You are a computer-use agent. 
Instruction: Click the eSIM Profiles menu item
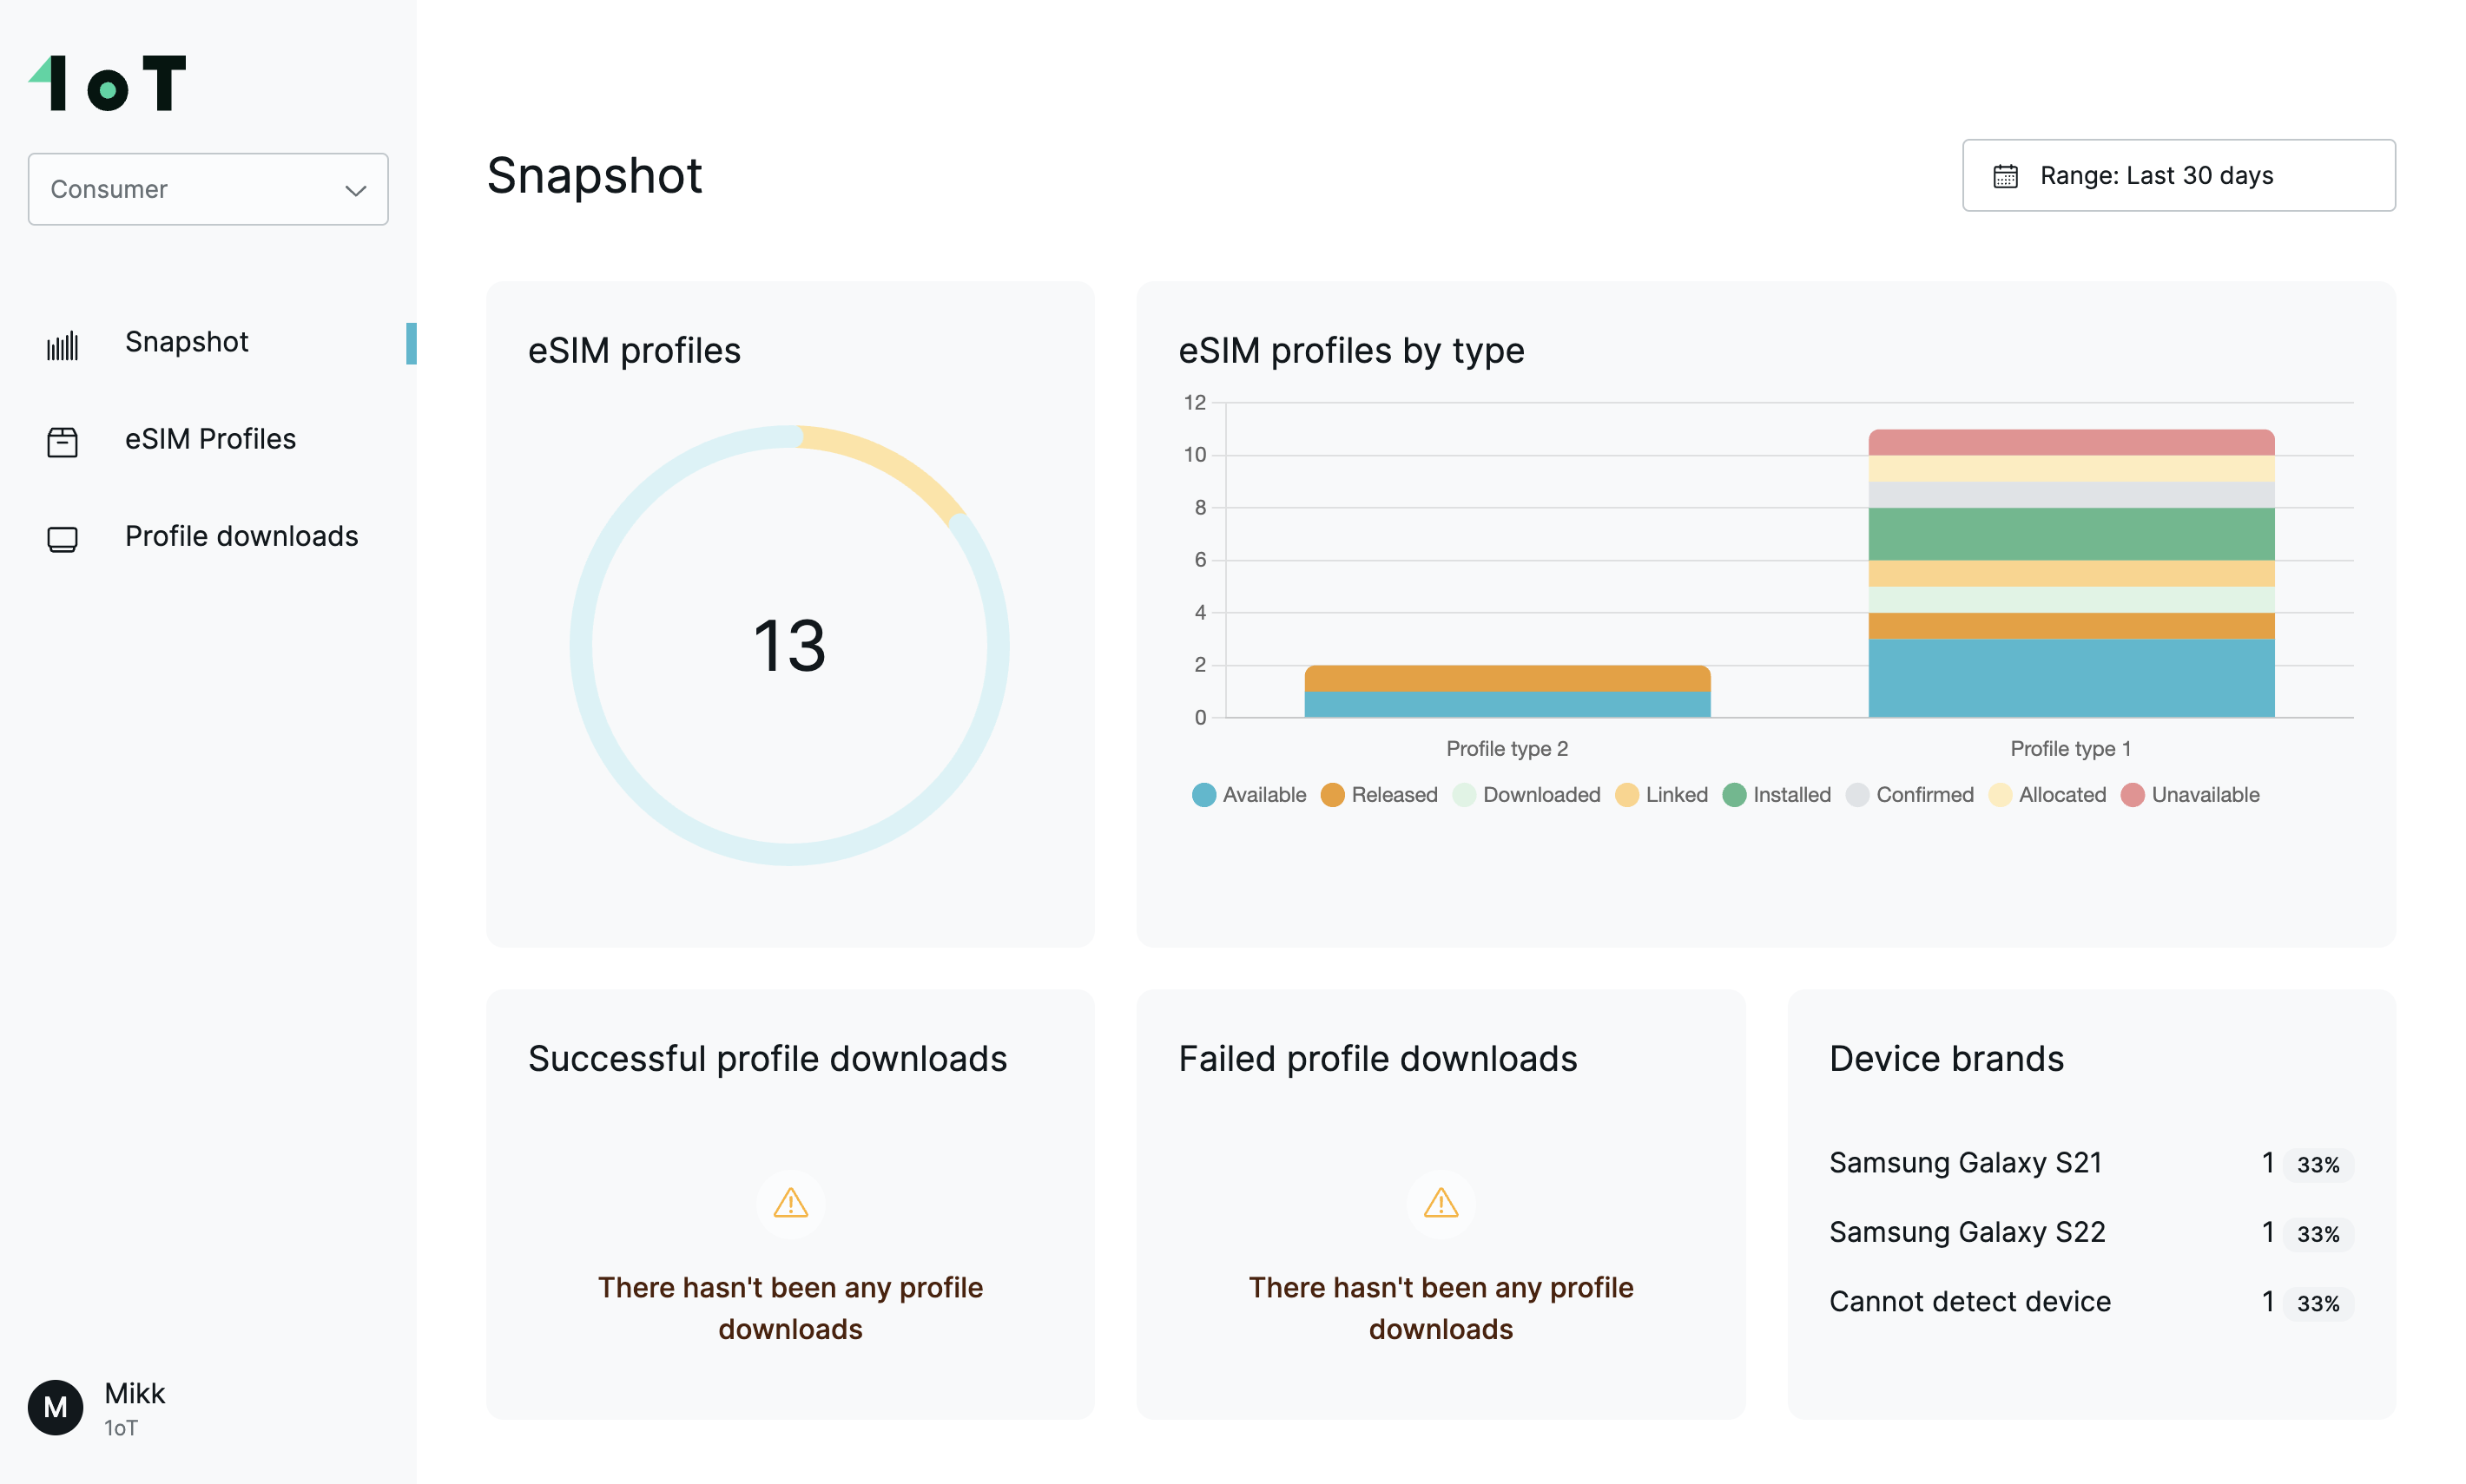point(211,438)
